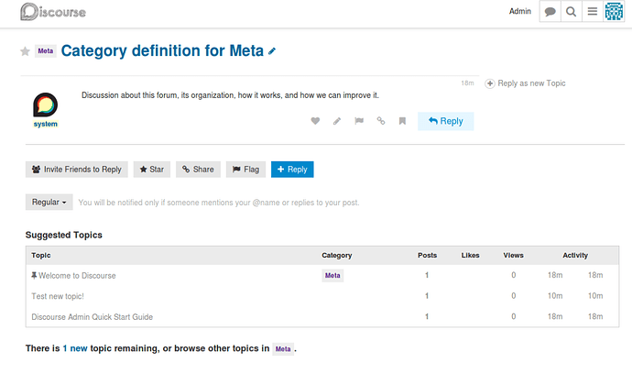632x374 pixels.
Task: Star this topic using the title star
Action: point(25,51)
